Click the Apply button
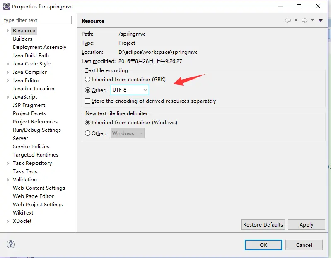This screenshot has width=331, height=258. click(x=306, y=225)
